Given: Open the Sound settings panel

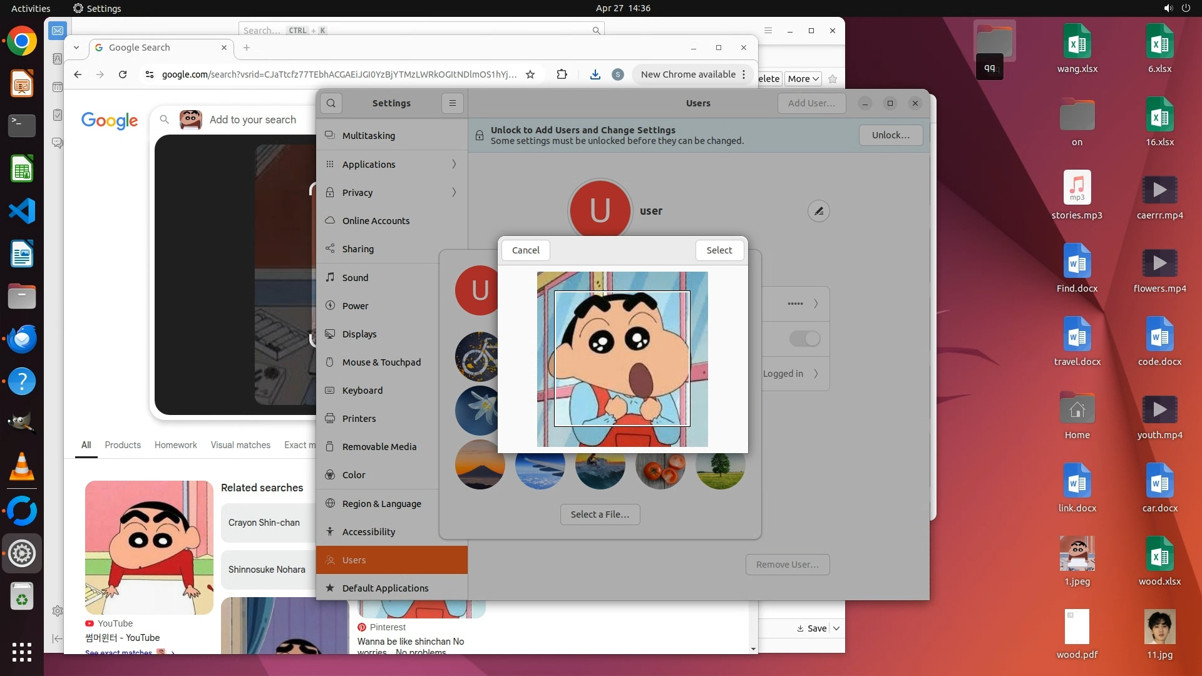Looking at the screenshot, I should pos(355,277).
